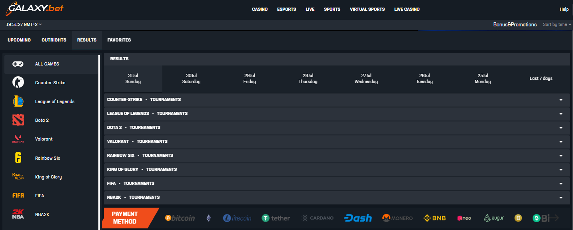The image size is (573, 230).
Task: Click the League of Legends icon
Action: tap(18, 101)
